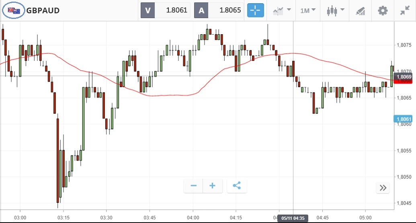This screenshot has width=416, height=223.
Task: Open the candlestick chart type dropdown
Action: pos(336,10)
